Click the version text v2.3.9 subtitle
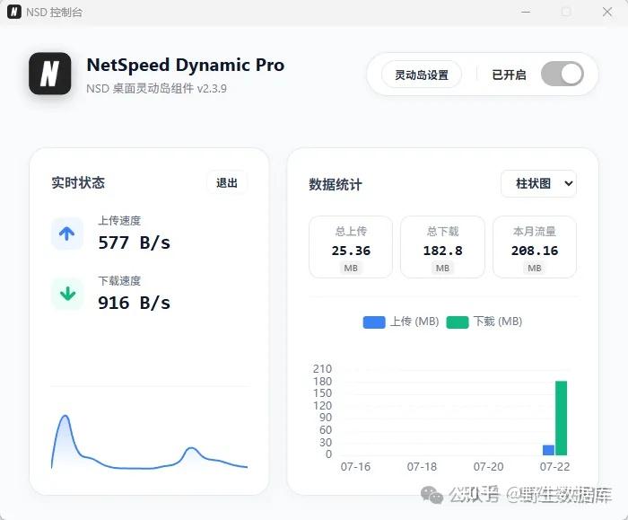This screenshot has height=520, width=628. pyautogui.click(x=157, y=88)
